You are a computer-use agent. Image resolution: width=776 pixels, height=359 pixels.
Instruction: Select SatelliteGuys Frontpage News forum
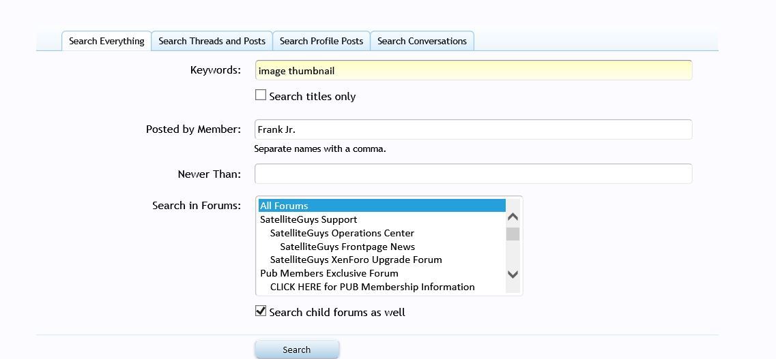coord(347,247)
